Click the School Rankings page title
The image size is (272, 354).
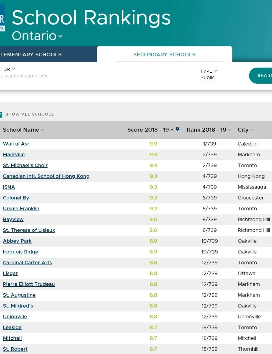pyautogui.click(x=91, y=18)
